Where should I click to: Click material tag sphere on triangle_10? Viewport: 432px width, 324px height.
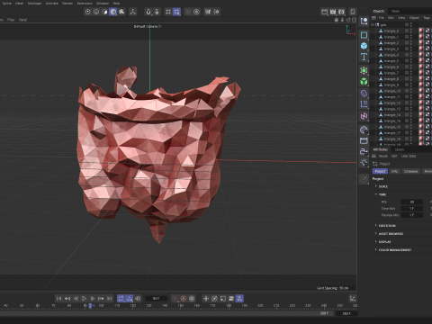[x=421, y=91]
